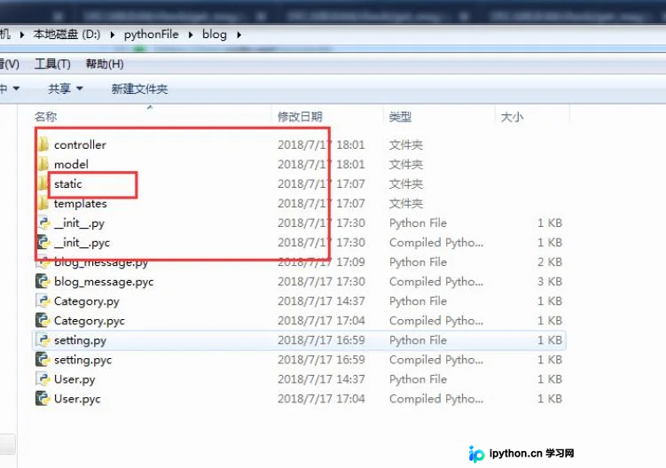
Task: Select the model folder icon
Action: [43, 164]
